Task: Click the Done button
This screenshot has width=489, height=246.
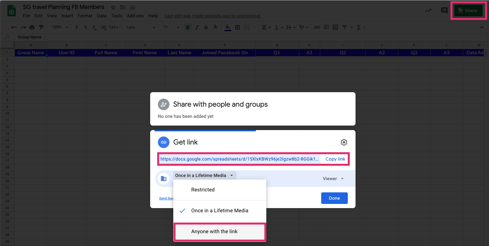Action: tap(334, 198)
